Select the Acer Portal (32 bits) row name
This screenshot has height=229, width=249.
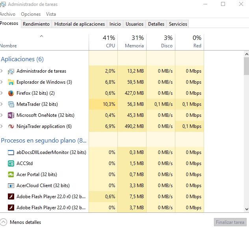37,175
